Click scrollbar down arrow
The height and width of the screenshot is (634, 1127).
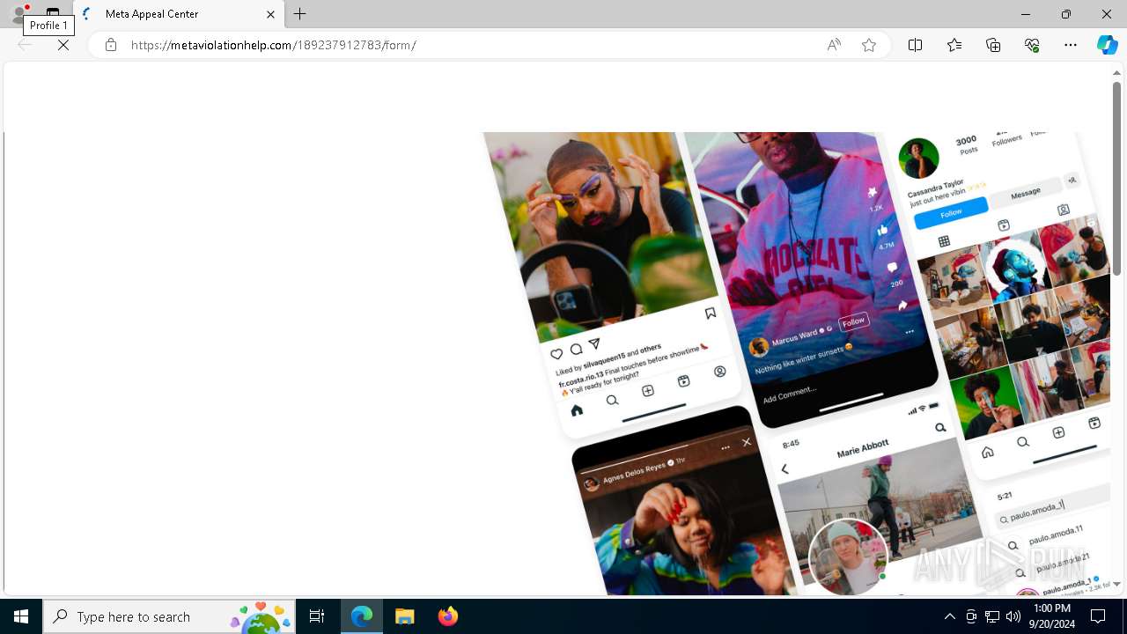point(1116,584)
